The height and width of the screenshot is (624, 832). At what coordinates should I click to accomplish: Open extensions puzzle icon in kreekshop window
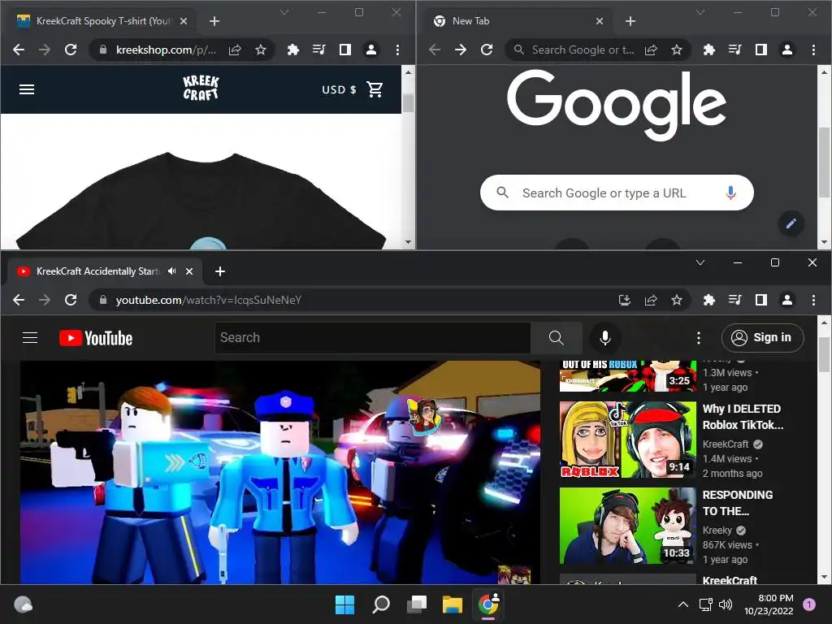click(x=292, y=50)
